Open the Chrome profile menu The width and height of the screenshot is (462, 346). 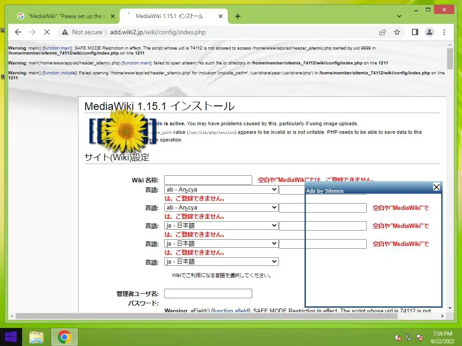430,32
